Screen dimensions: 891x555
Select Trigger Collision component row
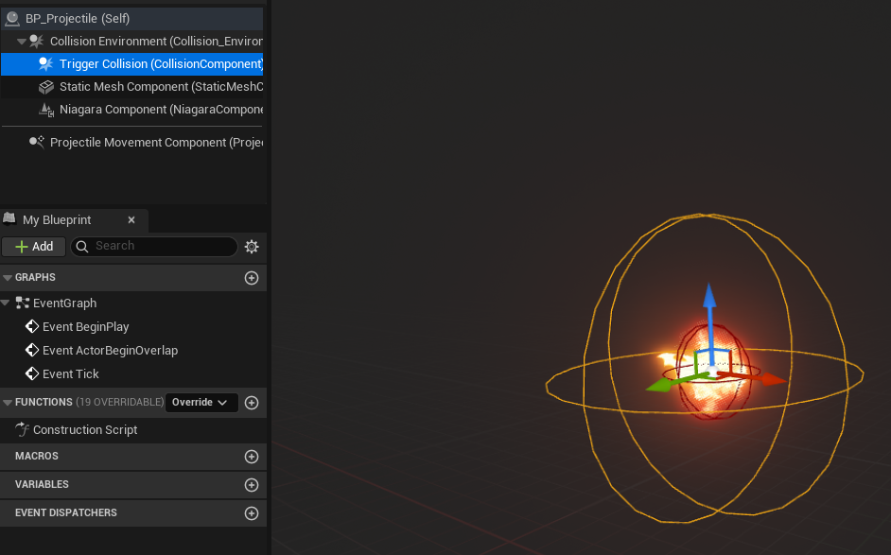[131, 63]
